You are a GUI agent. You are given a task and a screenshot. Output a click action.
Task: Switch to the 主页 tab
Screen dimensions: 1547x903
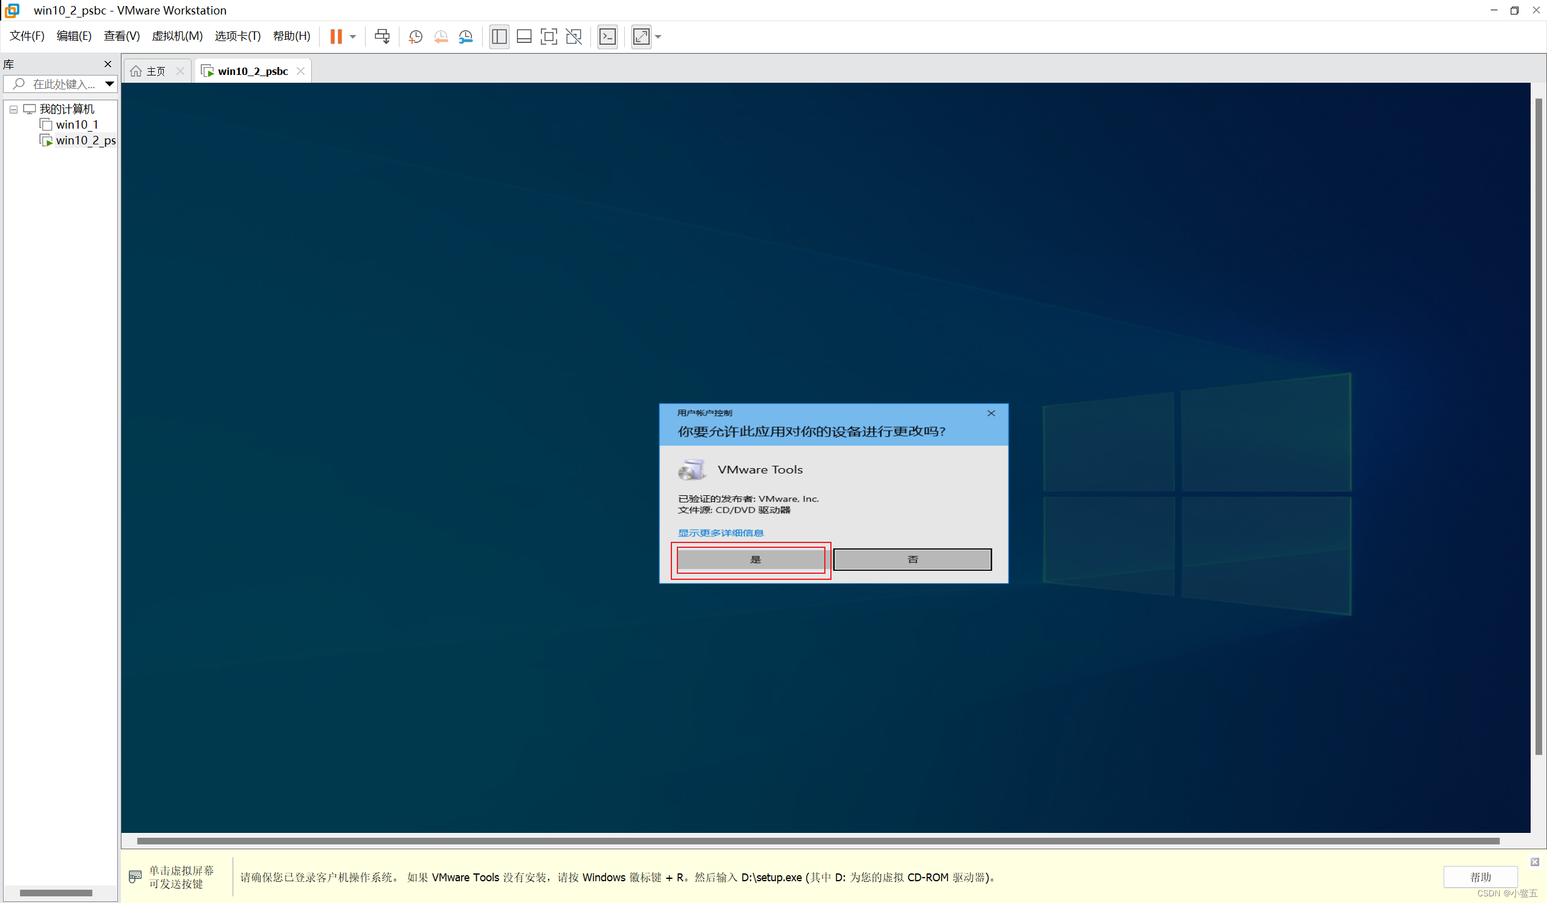pos(155,71)
